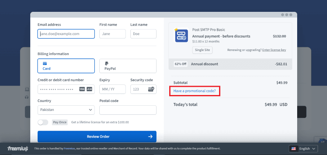Click the CVC card icon in Security code
327x155 pixels.
coord(151,89)
